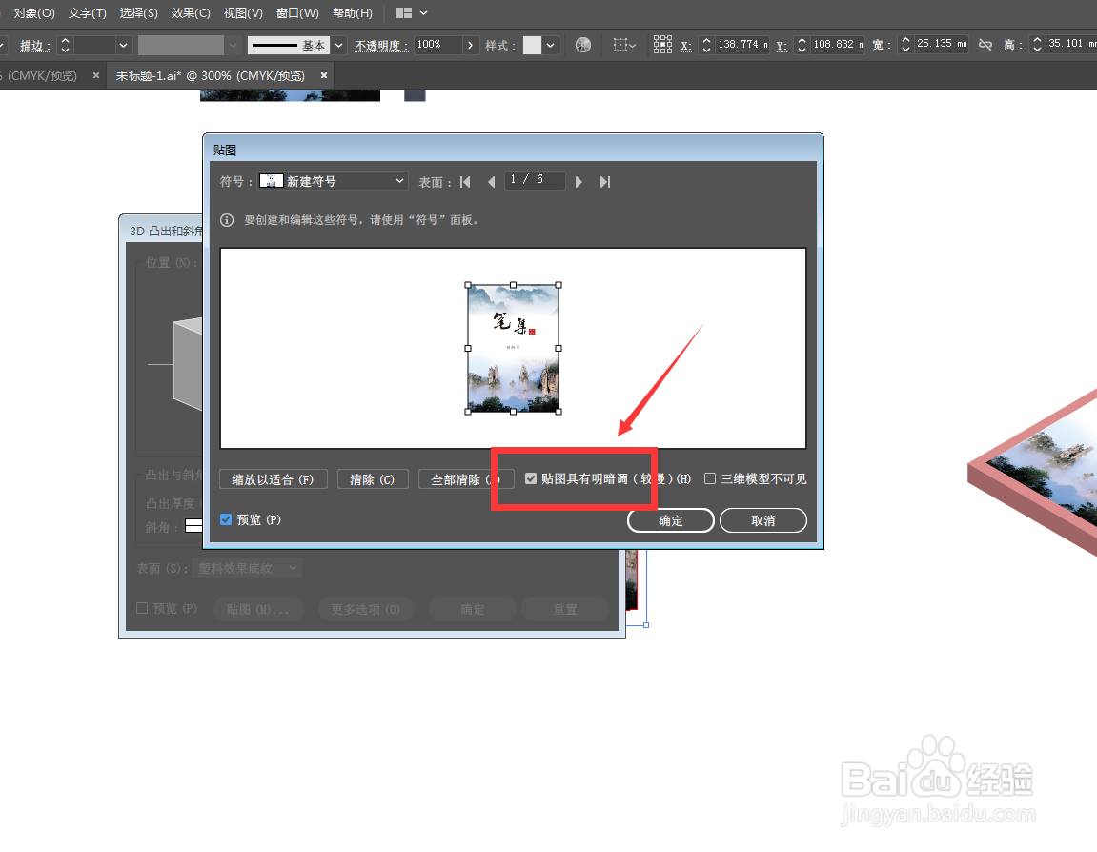This screenshot has height=852, width=1097.
Task: Open the 表面 塑料效果底纹 dropdown
Action: tap(249, 568)
